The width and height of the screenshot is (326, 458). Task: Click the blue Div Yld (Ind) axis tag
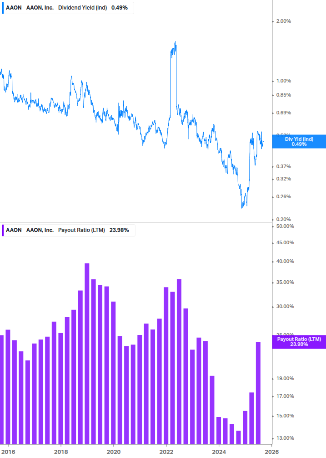tap(299, 141)
